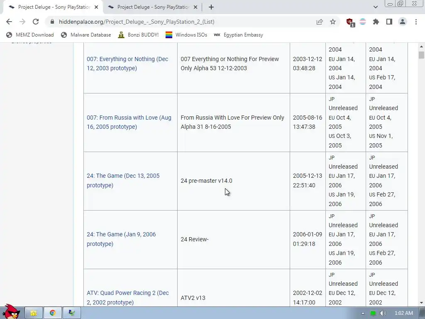Open Chrome from the taskbar
Viewport: 425px width, 319px height.
(53, 313)
